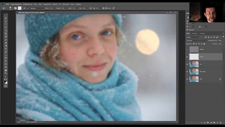Click the current brush load color swatch
Viewport: 225px width, 127px height.
tap(20, 8)
